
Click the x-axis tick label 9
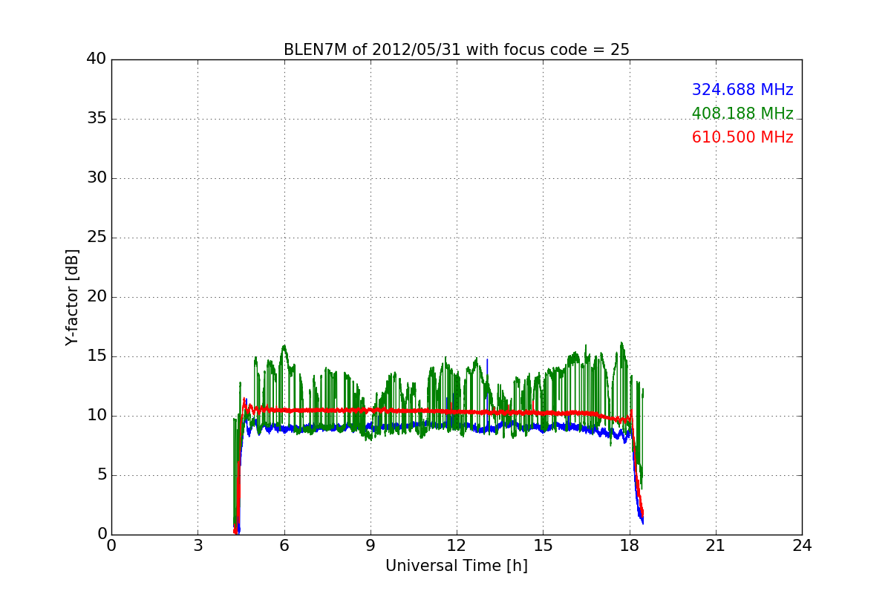(370, 546)
